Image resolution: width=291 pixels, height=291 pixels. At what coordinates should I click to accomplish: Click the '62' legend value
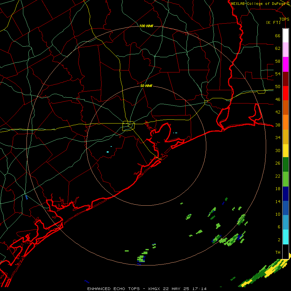click(278, 48)
